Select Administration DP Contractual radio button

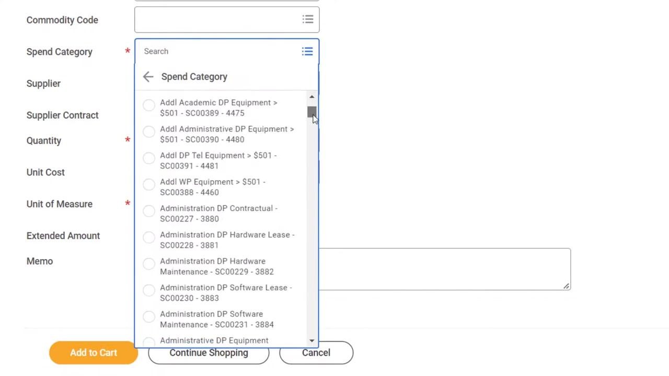149,211
